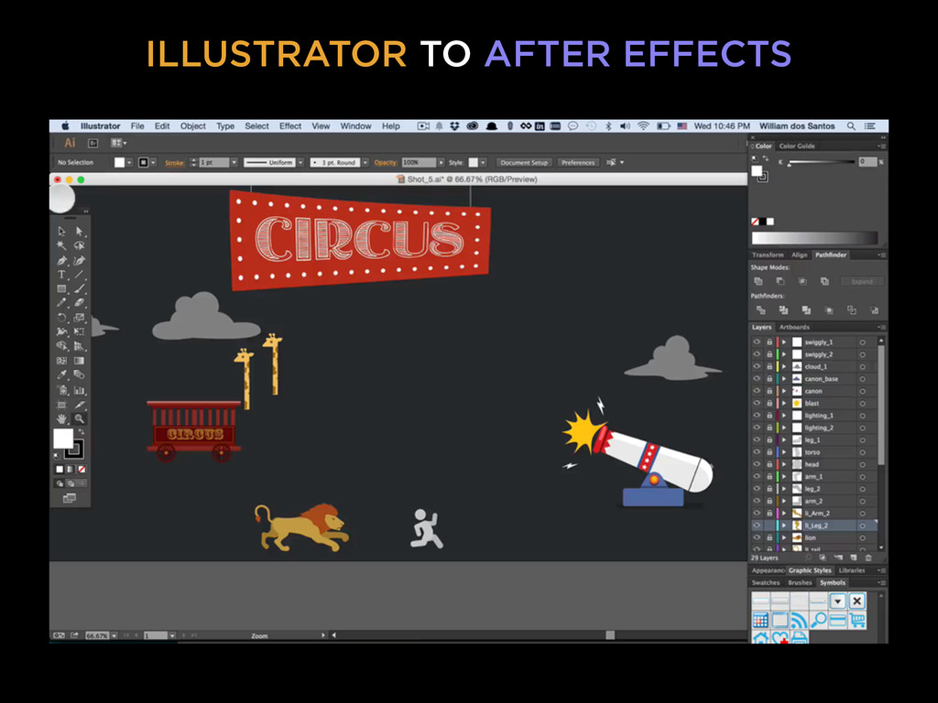Expand the lion layer

pyautogui.click(x=784, y=537)
